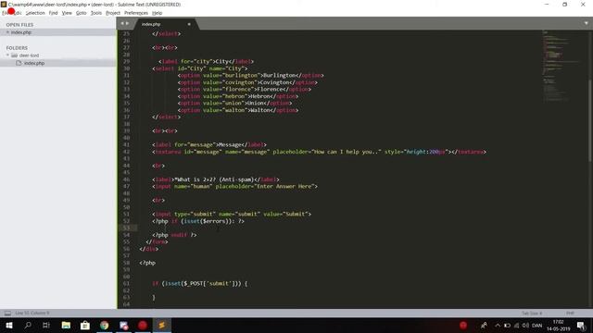This screenshot has width=593, height=333.
Task: Click Florence option text on line 33
Action: pyautogui.click(x=271, y=89)
